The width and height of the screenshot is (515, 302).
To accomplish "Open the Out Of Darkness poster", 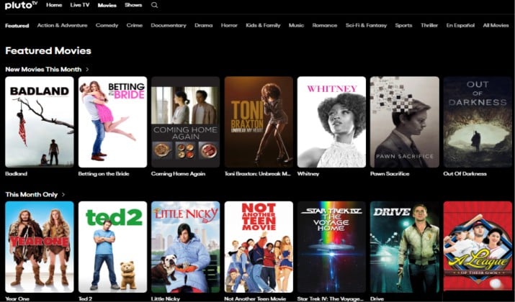I will point(478,122).
